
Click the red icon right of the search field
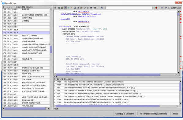click(156, 8)
